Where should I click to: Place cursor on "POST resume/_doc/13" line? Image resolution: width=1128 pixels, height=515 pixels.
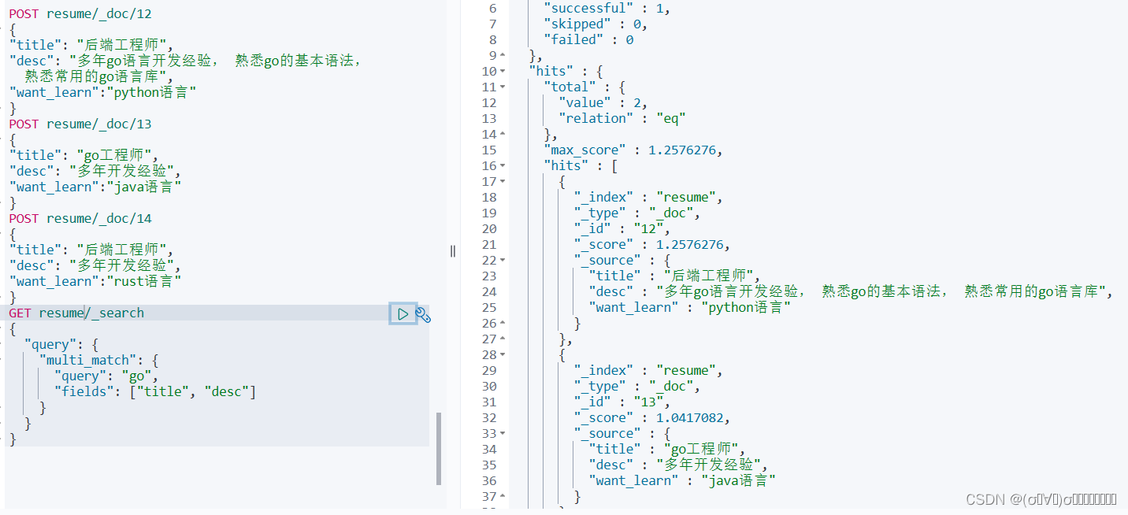pos(80,124)
